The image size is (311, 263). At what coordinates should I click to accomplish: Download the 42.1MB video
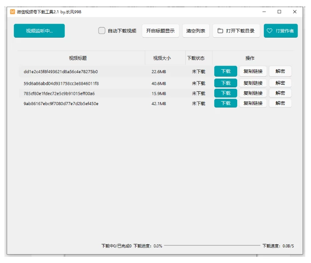226,103
